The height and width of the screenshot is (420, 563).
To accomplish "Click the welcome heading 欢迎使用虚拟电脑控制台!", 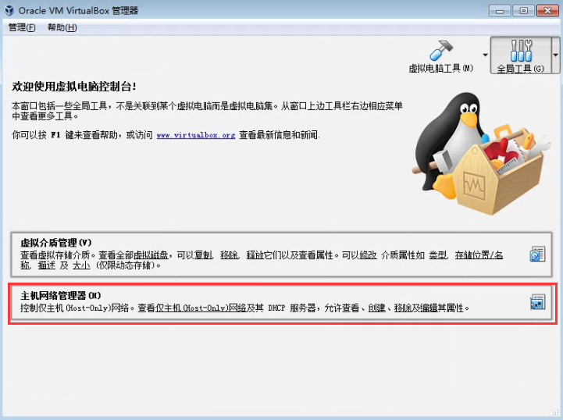I will point(74,87).
